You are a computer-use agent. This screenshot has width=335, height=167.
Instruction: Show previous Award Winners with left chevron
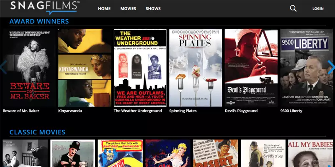[3, 67]
